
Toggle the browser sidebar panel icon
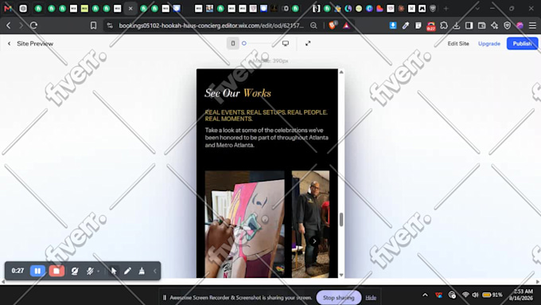point(469,25)
